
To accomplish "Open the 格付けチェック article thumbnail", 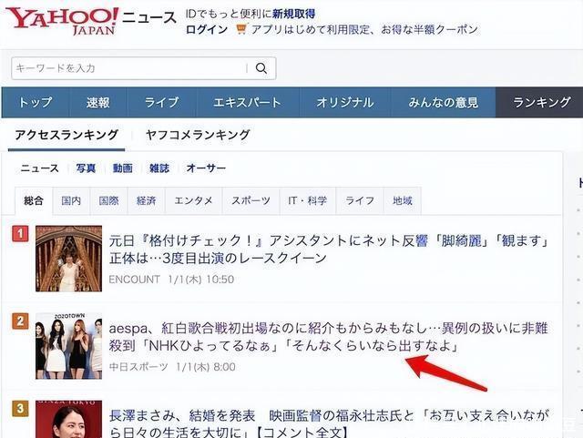I will pos(69,259).
